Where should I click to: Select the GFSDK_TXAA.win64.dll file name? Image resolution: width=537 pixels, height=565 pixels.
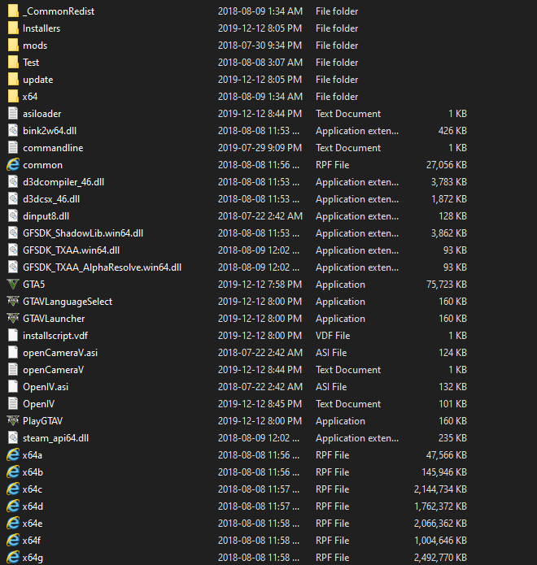pos(71,250)
